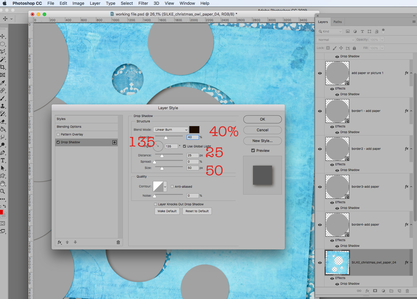417x299 pixels.
Task: Select the Zoom tool
Action: tap(3, 191)
